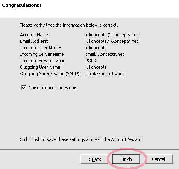Click the Outgoing User Name value k.koncepts
Image resolution: width=179 pixels, height=169 pixels.
click(96, 67)
